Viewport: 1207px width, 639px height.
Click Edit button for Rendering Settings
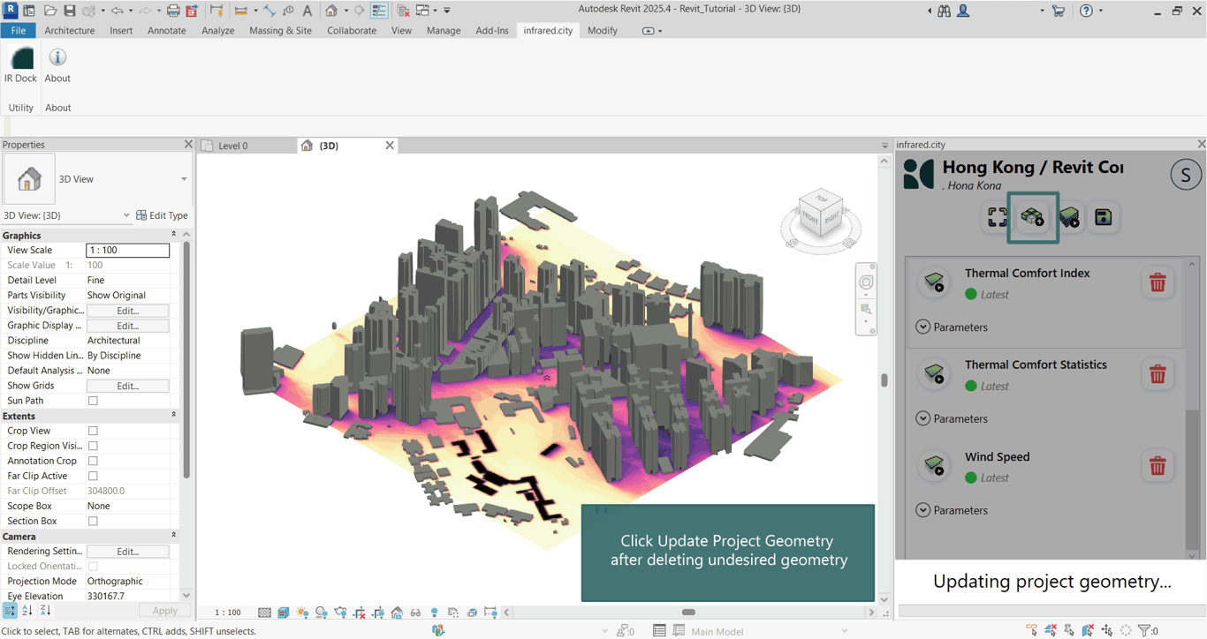[127, 552]
